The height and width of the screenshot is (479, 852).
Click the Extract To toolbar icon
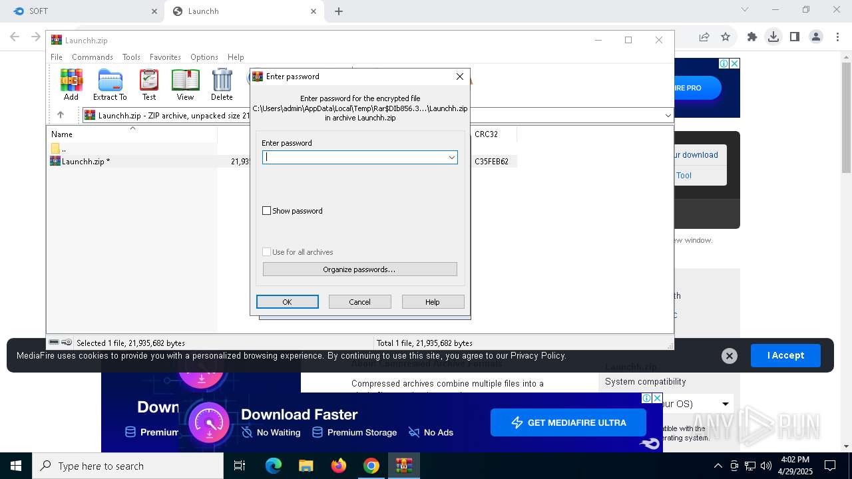coord(110,84)
